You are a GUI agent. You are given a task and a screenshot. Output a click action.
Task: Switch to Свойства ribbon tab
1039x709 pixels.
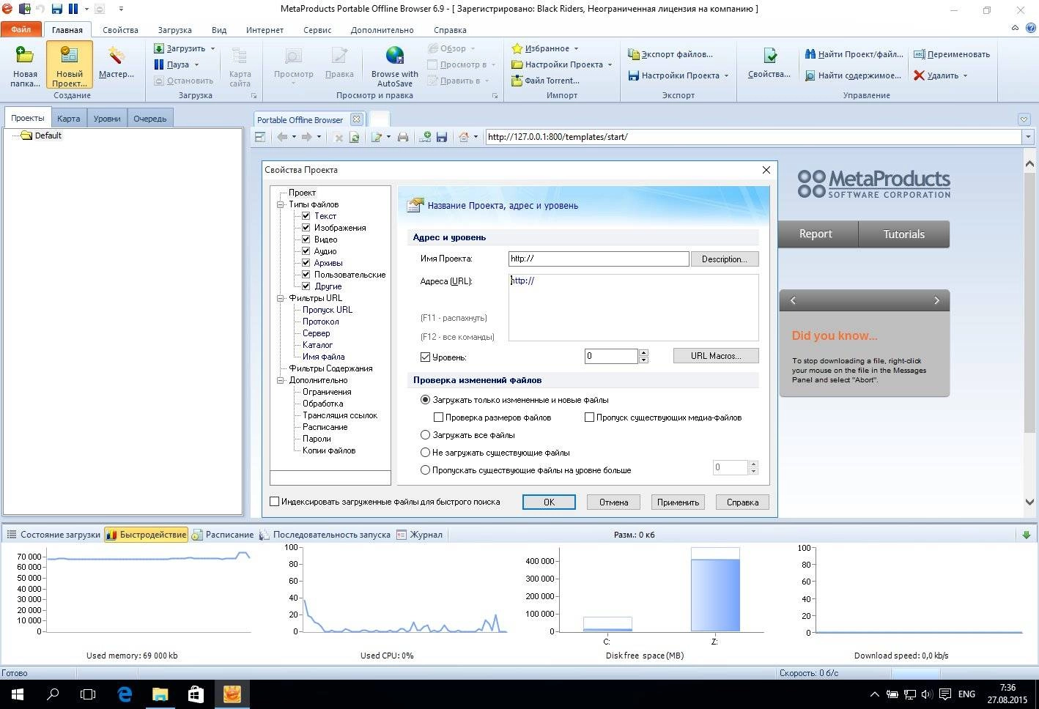click(120, 30)
